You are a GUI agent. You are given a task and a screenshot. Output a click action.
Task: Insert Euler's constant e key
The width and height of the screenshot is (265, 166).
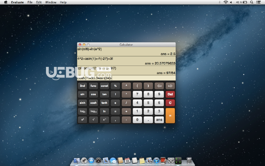[x=115, y=103]
